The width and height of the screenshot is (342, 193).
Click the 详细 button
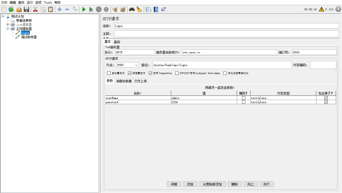point(174,184)
